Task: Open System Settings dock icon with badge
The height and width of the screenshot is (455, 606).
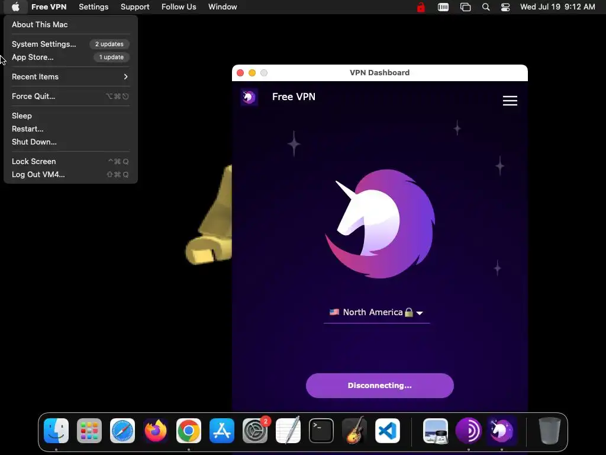Action: 255,431
